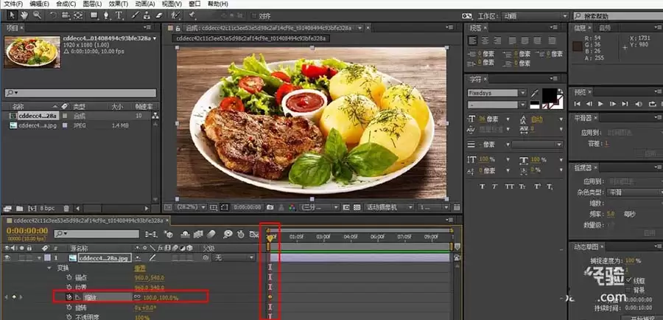663x320 pixels.
Task: Collapse the 变换 property group
Action: pos(50,268)
